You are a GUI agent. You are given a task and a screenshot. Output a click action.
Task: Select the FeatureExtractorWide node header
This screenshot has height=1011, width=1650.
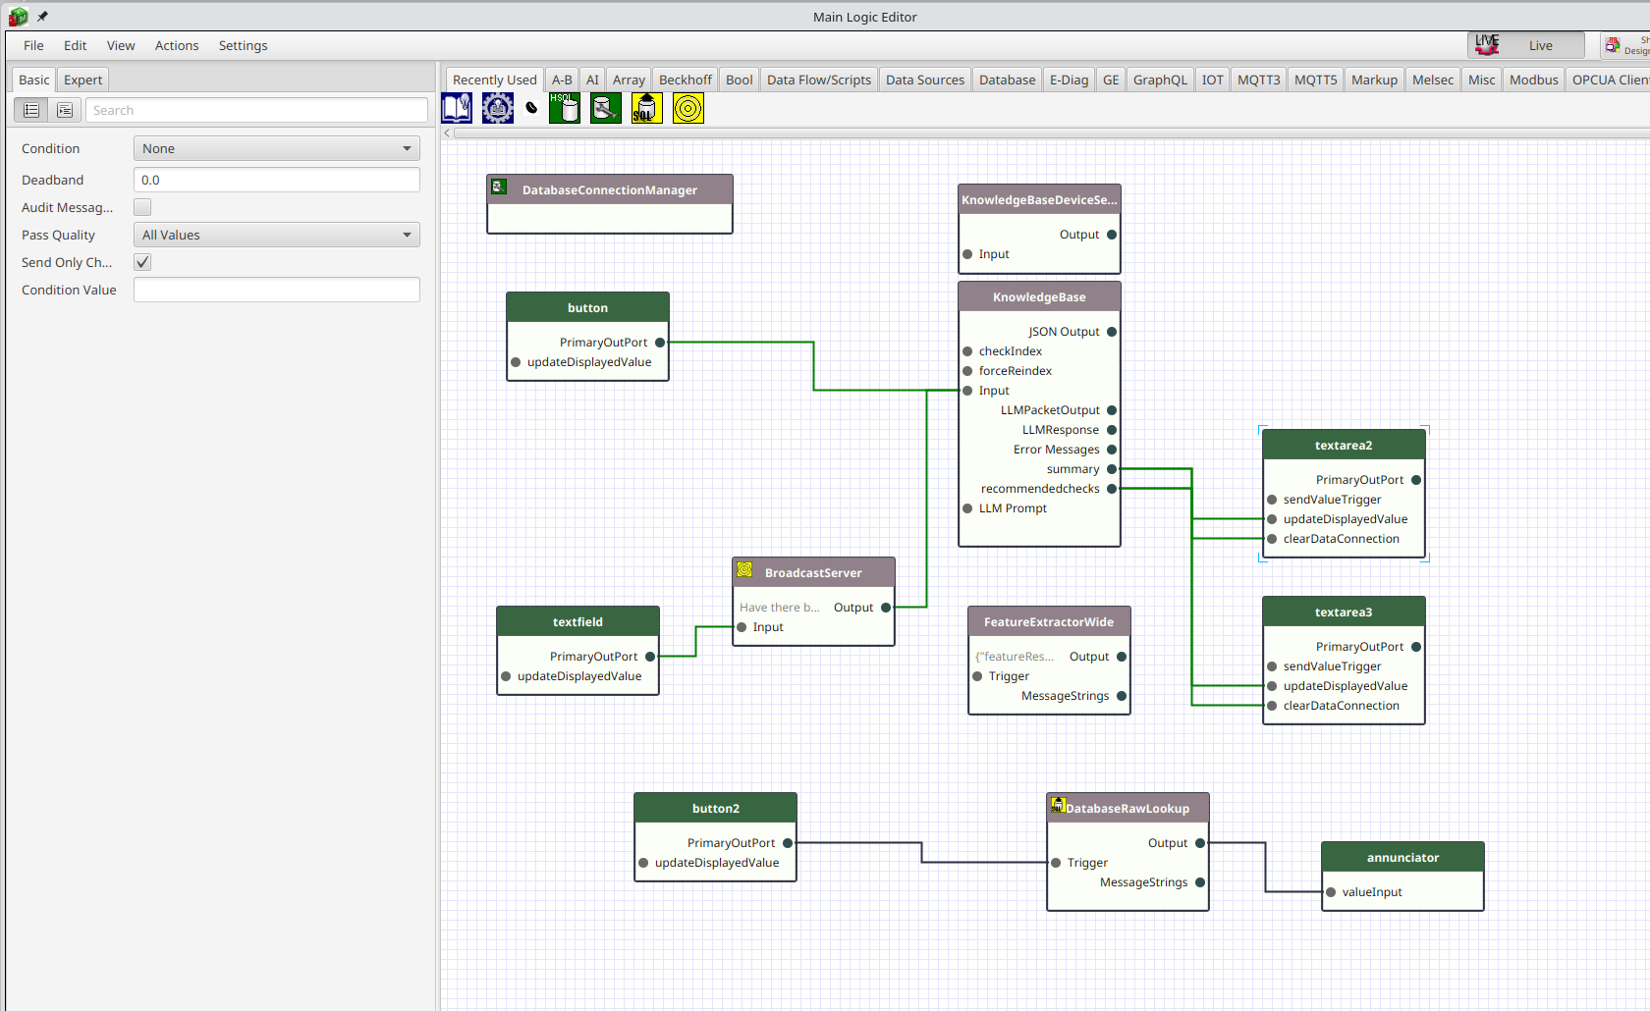pos(1049,621)
